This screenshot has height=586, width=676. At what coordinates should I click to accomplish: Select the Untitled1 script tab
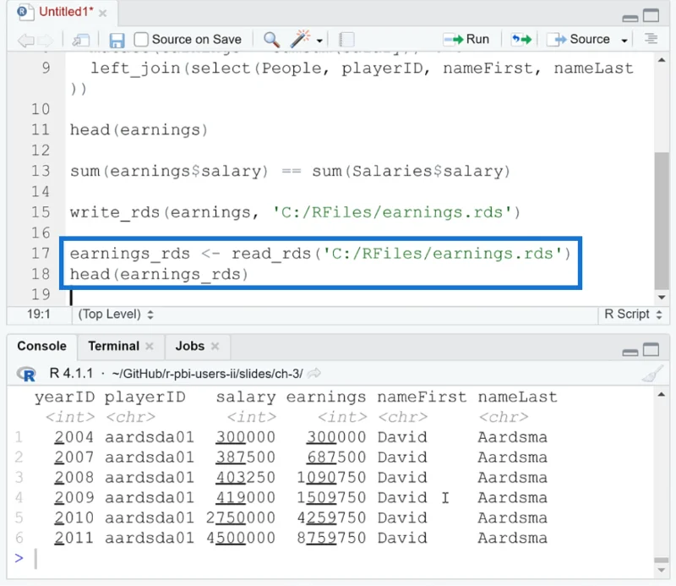pyautogui.click(x=66, y=12)
